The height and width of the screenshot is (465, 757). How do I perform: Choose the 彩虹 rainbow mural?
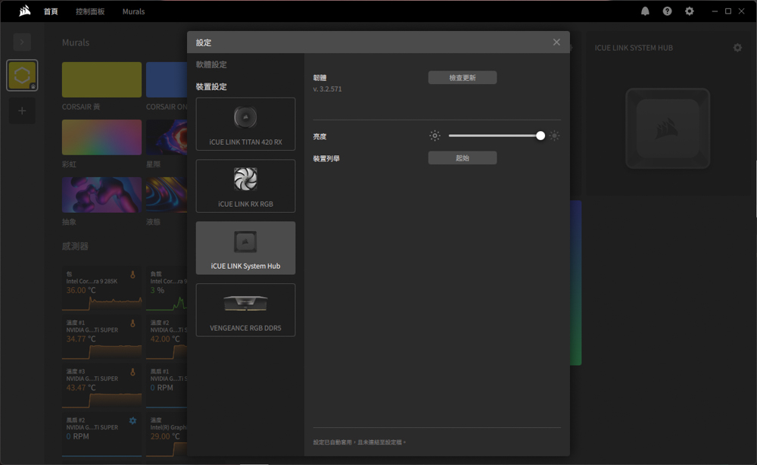[x=101, y=138]
